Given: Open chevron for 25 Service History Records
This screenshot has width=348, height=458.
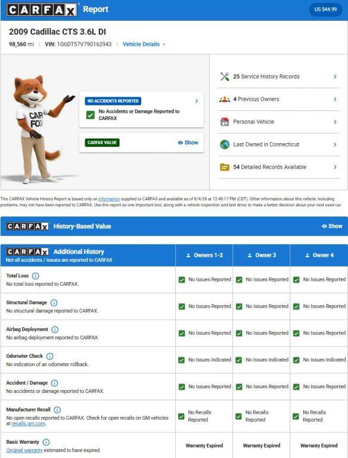Looking at the screenshot, I should click(335, 76).
